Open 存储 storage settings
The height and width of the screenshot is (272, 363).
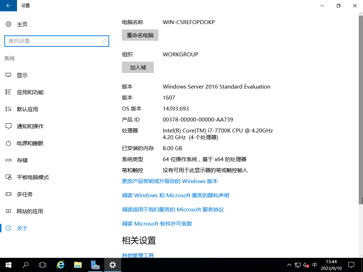[22, 160]
